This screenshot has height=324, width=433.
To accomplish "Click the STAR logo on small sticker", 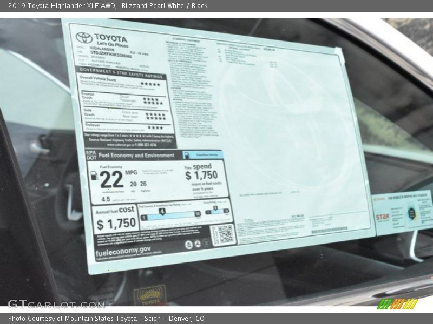I will coord(382,217).
